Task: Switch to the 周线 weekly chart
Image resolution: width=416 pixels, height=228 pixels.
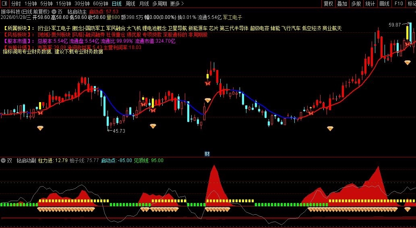Action: [130, 4]
